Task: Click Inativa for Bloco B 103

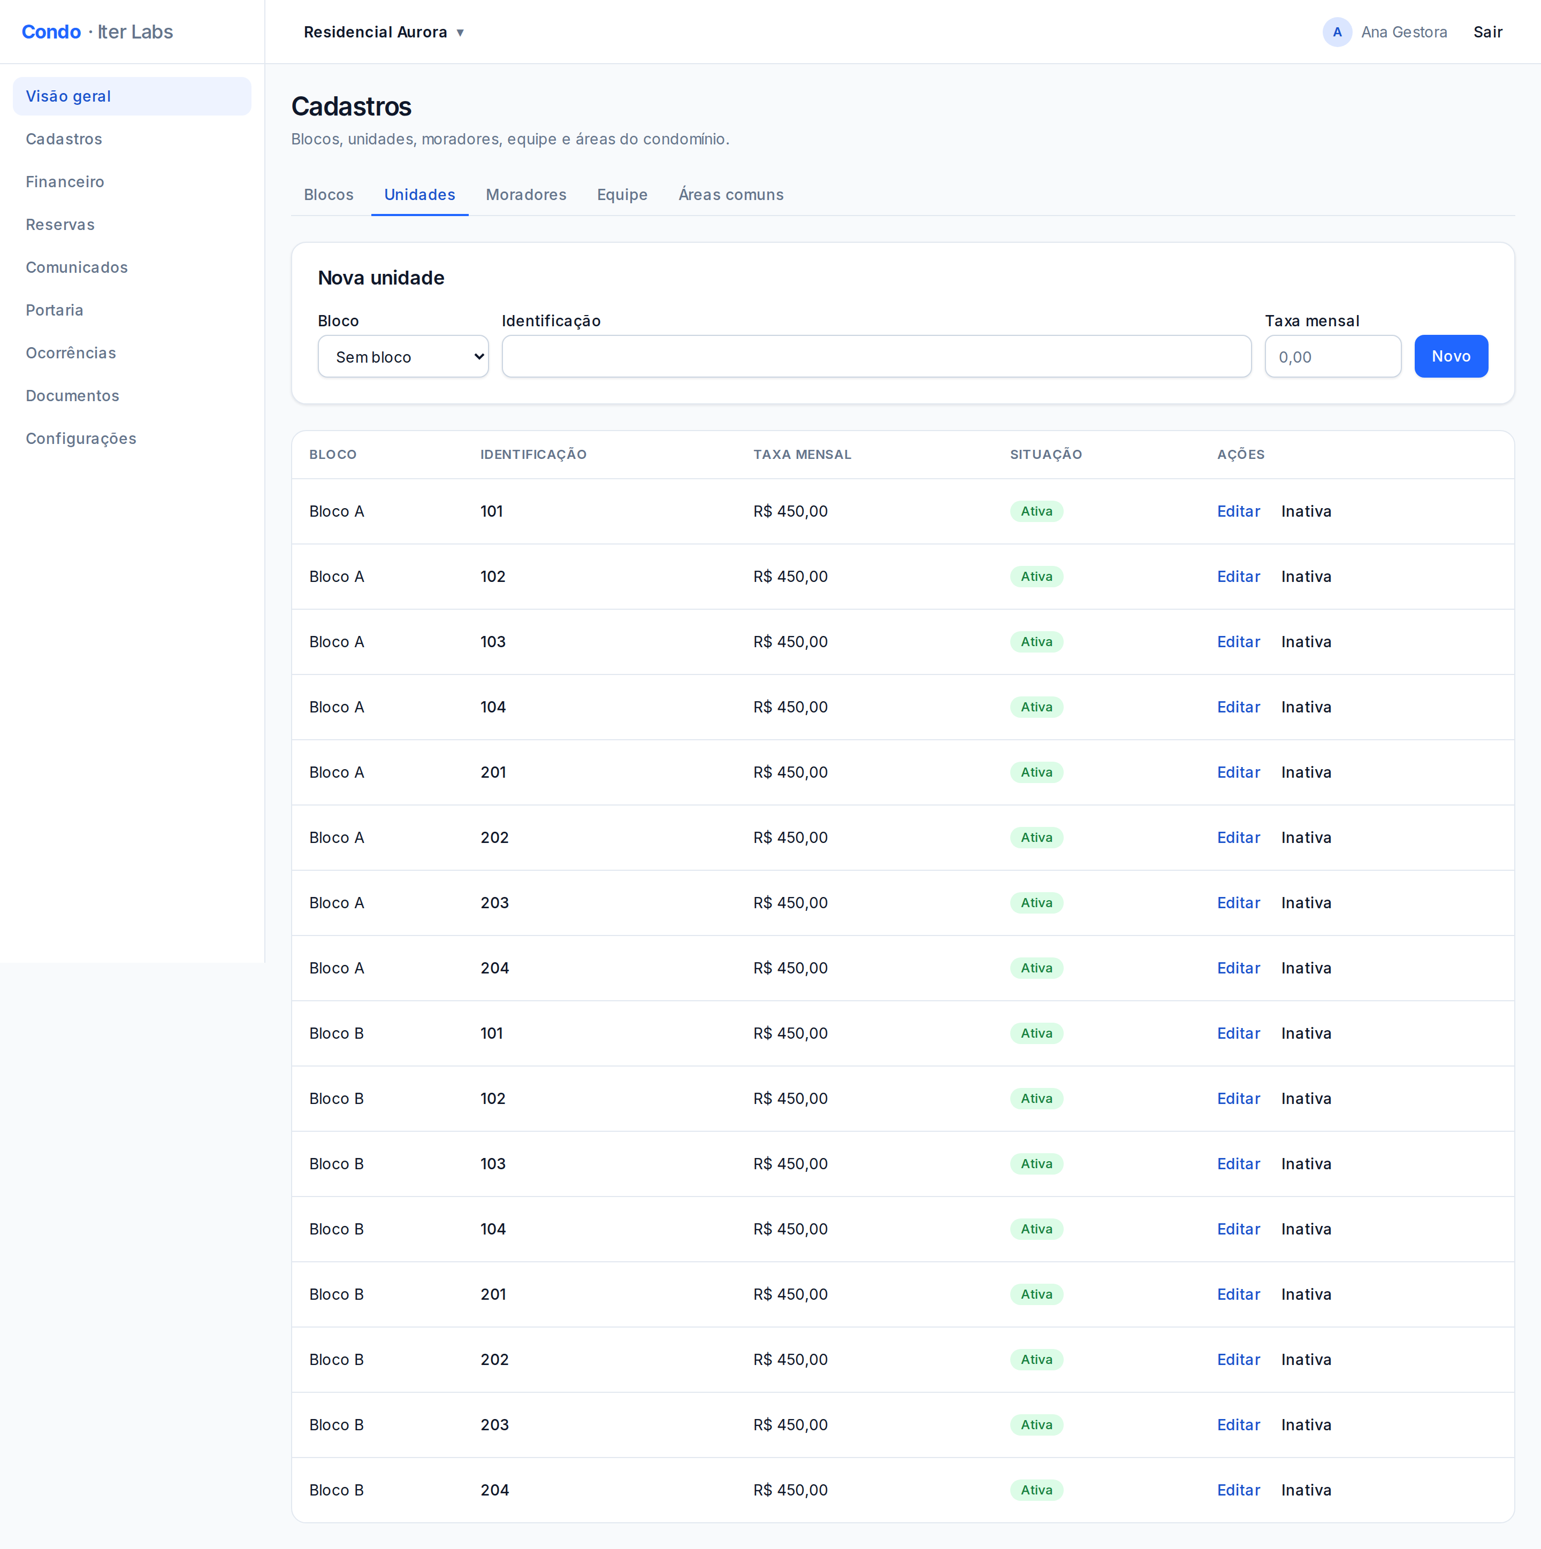Action: 1306,1164
